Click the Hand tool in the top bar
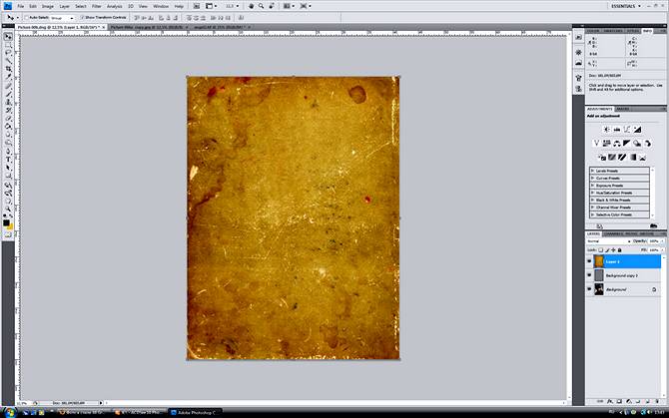669x418 pixels. (x=252, y=6)
